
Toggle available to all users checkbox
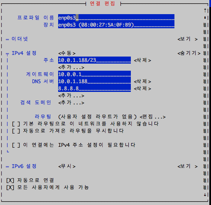click(10, 188)
